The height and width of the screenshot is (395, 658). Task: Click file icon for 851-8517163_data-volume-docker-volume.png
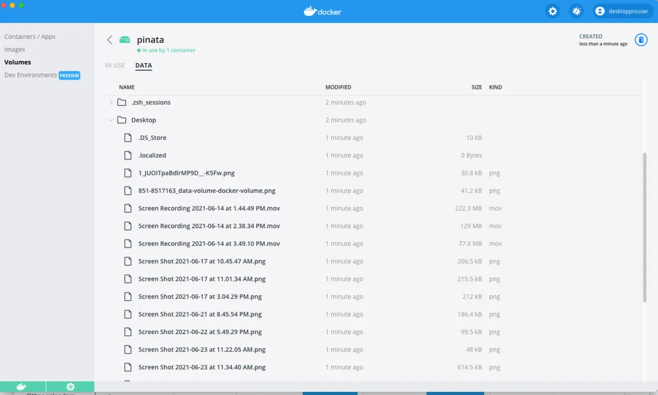coord(128,191)
